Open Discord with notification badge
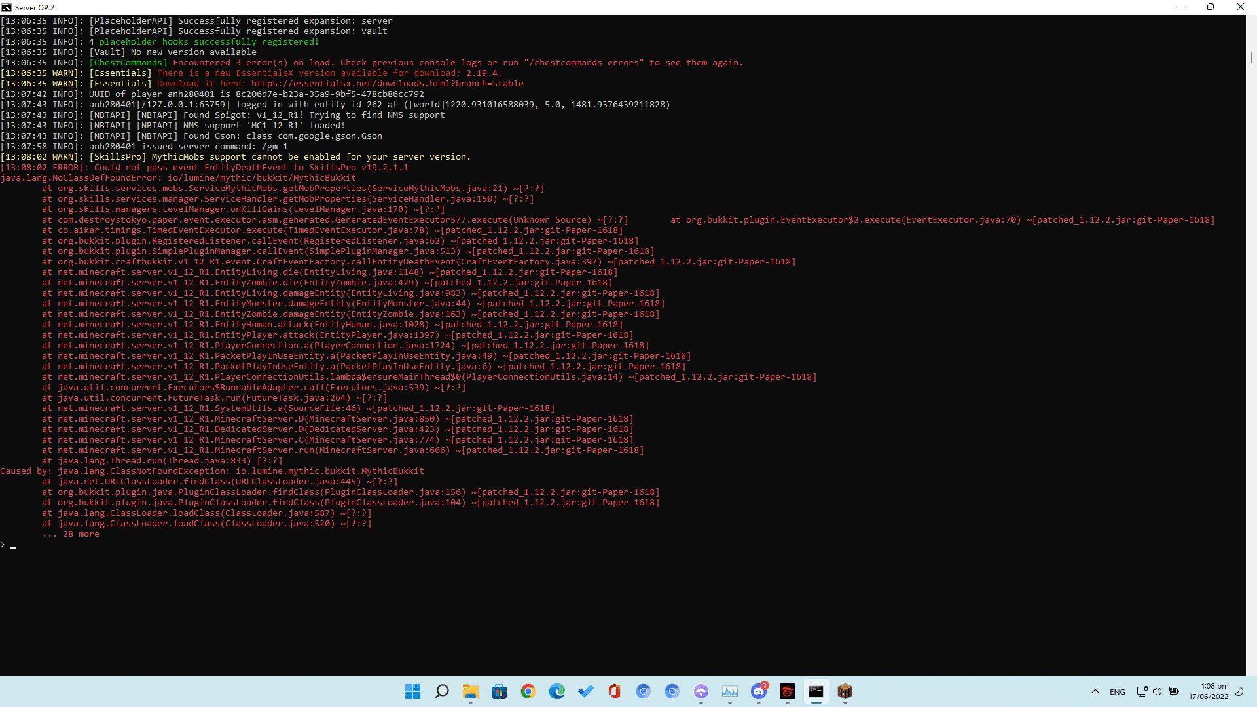The image size is (1257, 707). pos(759,691)
